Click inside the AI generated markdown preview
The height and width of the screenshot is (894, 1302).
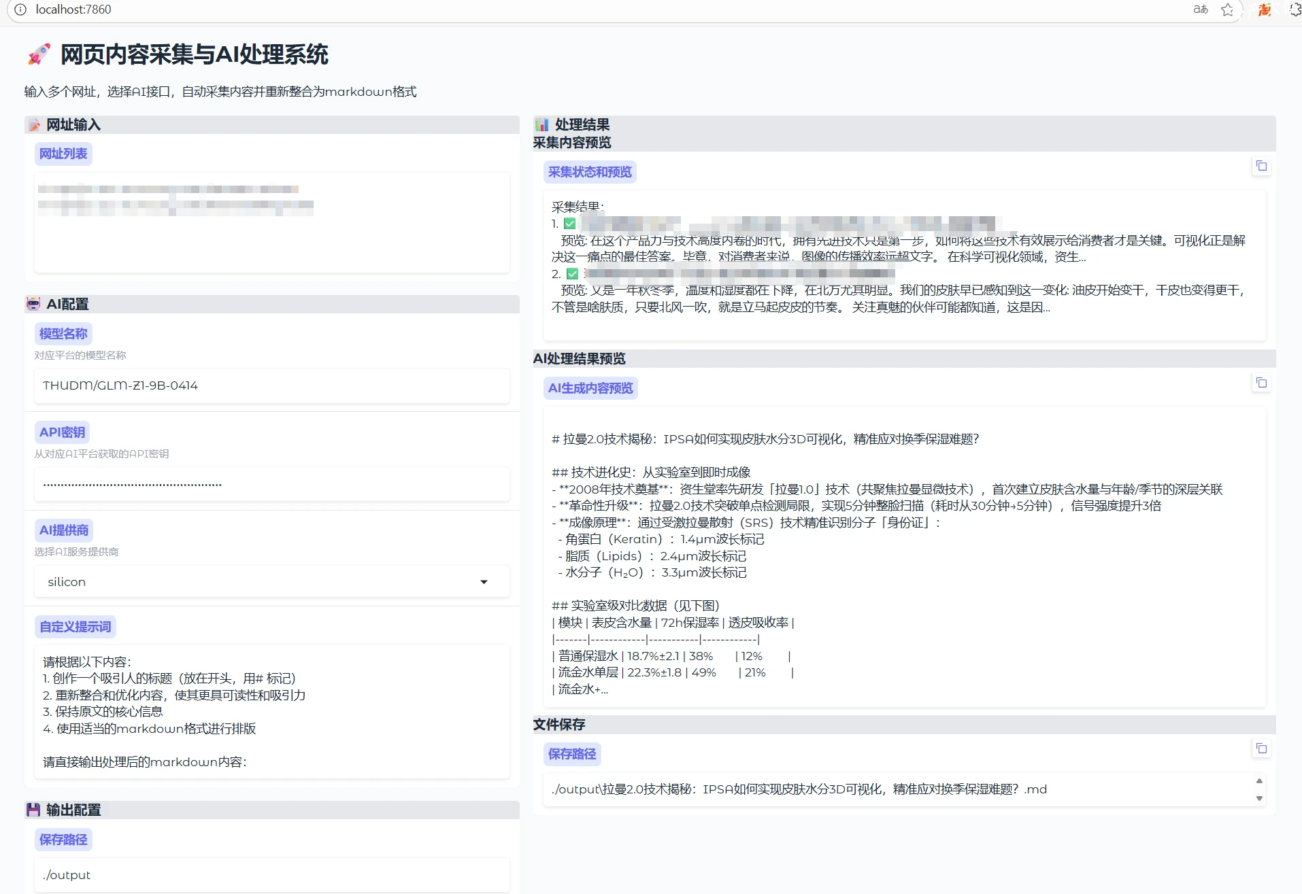point(905,557)
